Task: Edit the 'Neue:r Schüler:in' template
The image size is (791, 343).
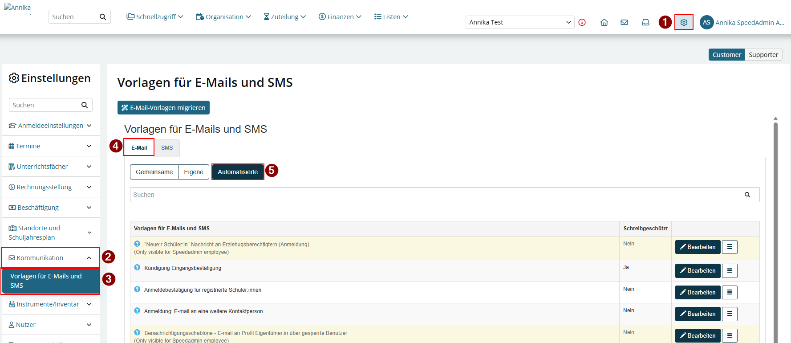Action: pyautogui.click(x=698, y=247)
